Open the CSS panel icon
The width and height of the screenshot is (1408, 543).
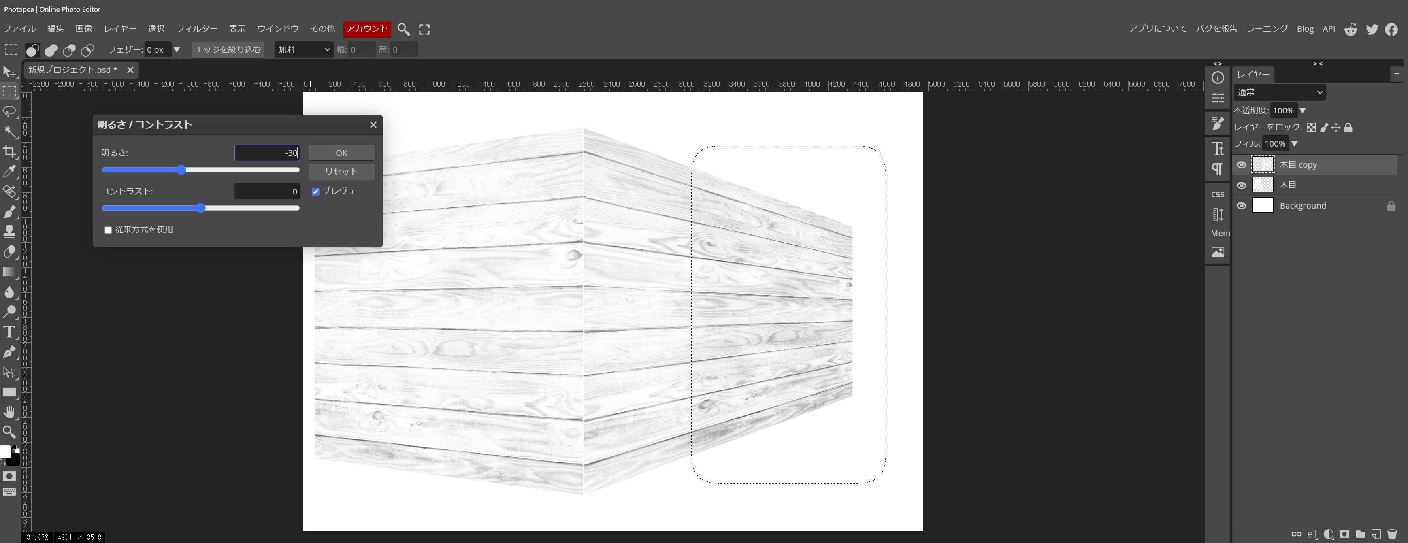tap(1217, 194)
